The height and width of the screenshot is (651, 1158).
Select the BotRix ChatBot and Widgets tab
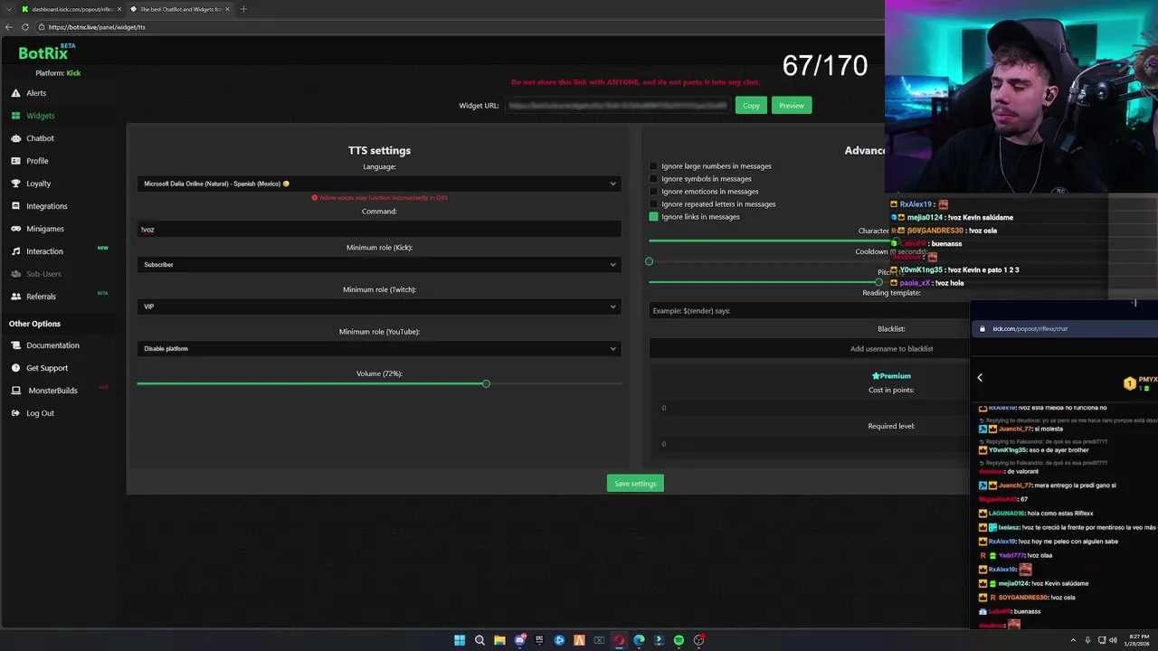point(179,9)
